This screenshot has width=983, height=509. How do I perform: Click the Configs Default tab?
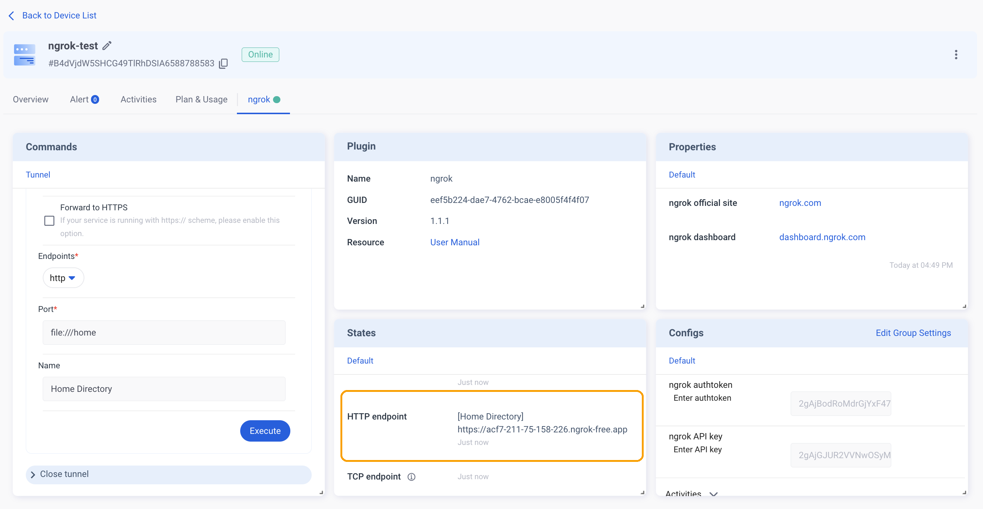pyautogui.click(x=682, y=361)
